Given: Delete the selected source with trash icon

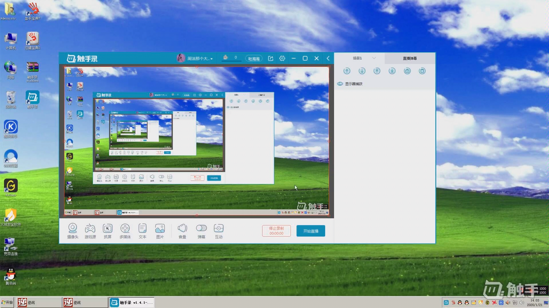Looking at the screenshot, I should tap(422, 71).
